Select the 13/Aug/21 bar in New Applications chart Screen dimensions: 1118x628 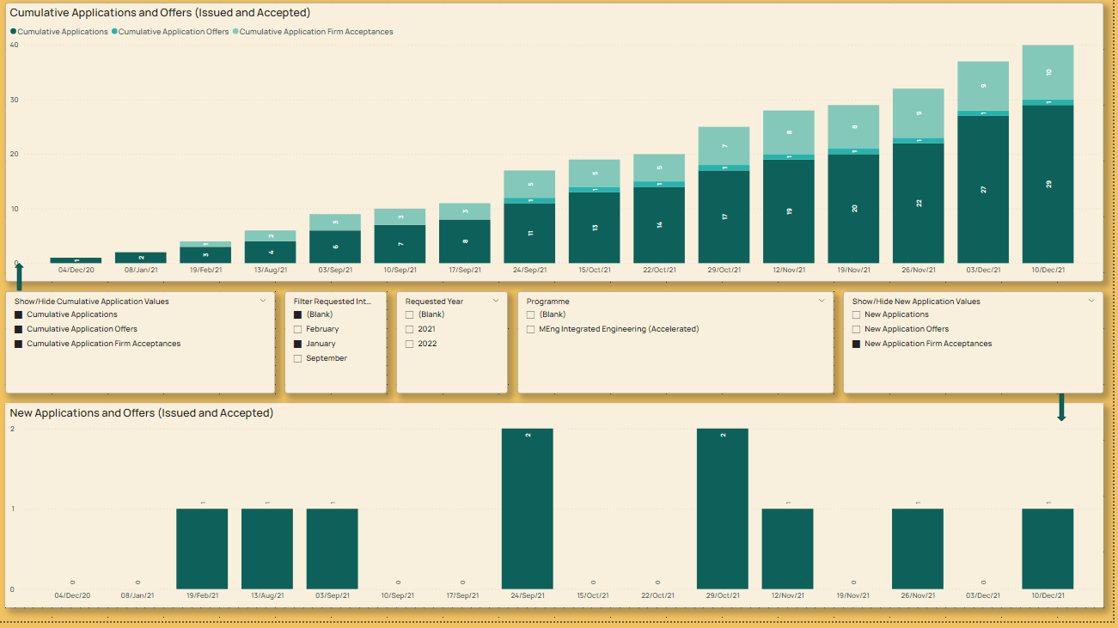(x=267, y=549)
